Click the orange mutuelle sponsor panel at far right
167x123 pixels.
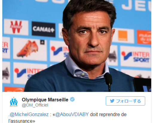(144, 37)
